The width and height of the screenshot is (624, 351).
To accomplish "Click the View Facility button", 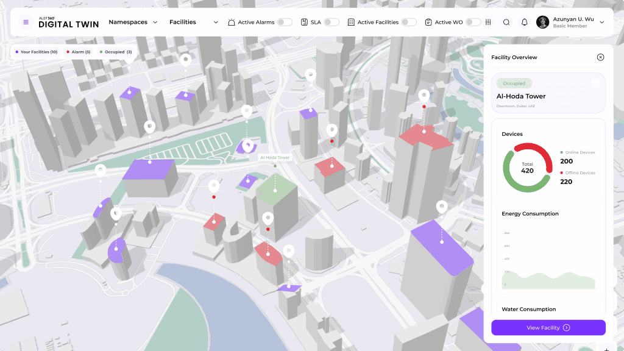I will 548,328.
